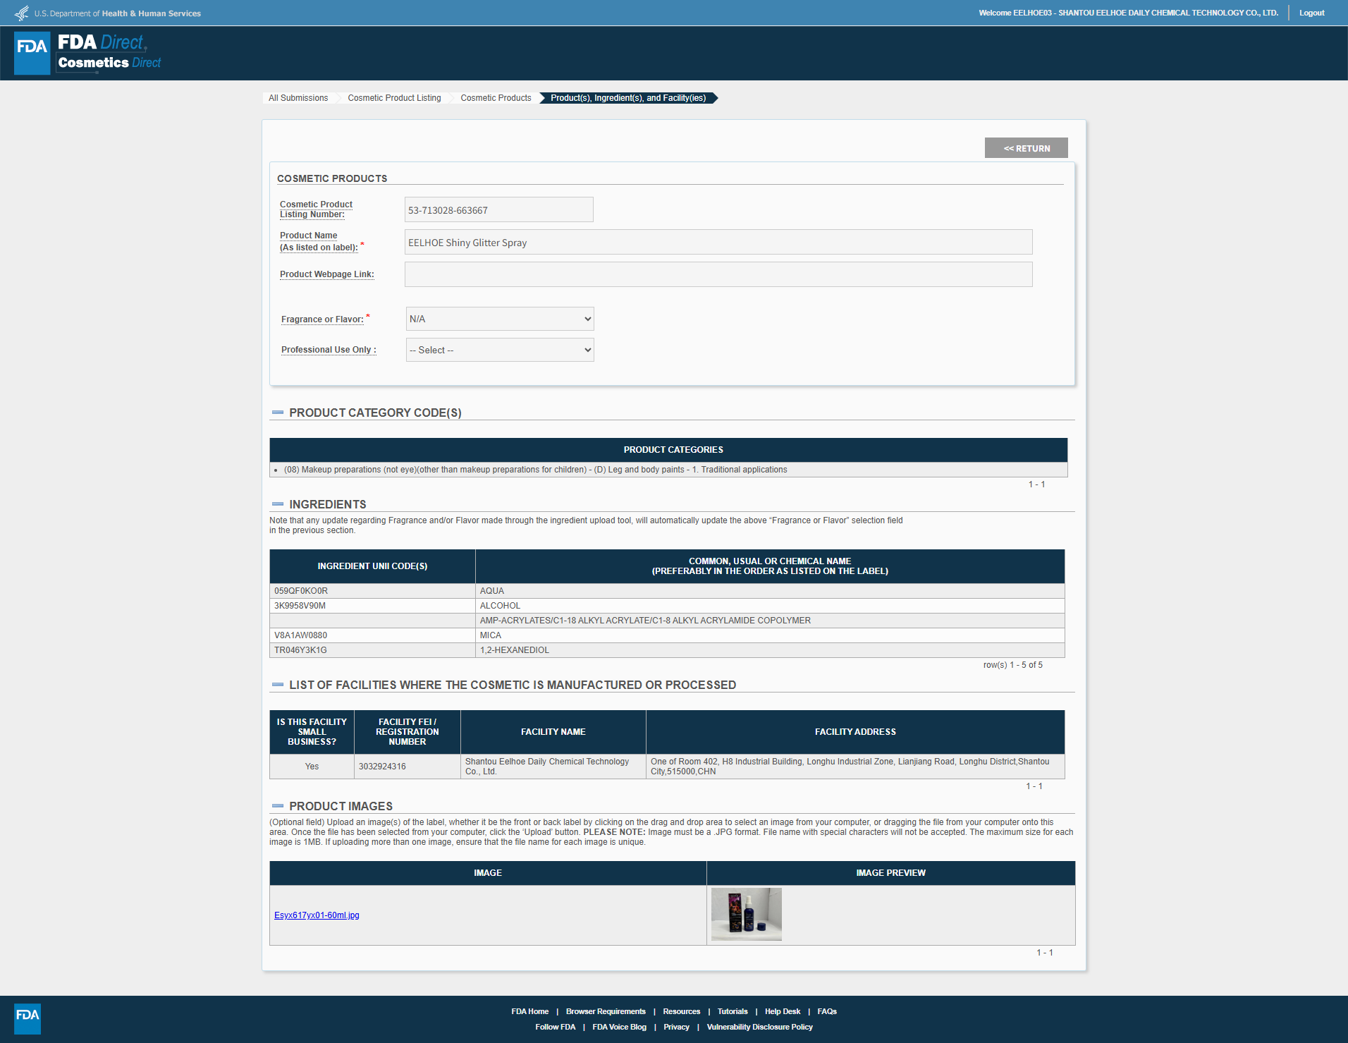Open the product image preview thumbnail
This screenshot has height=1043, width=1348.
(747, 915)
